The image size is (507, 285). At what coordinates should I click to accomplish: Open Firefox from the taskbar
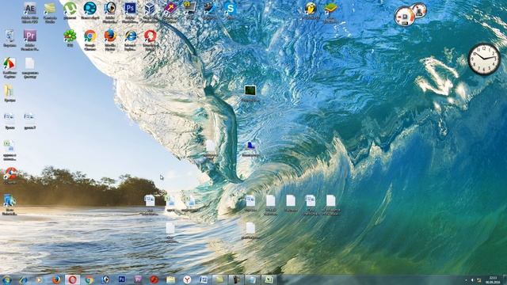tap(56, 279)
